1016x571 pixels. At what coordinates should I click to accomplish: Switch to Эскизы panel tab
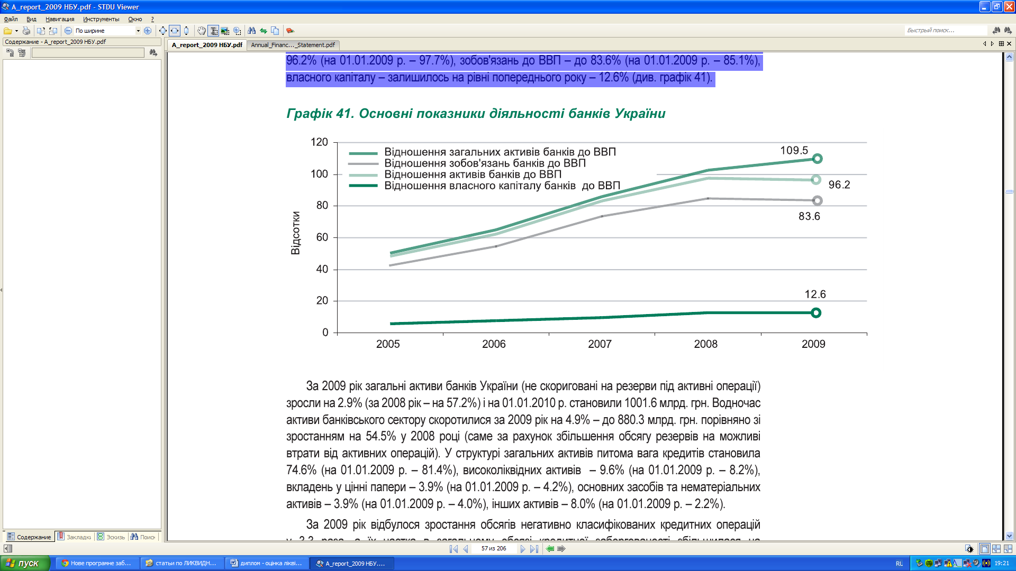[111, 537]
